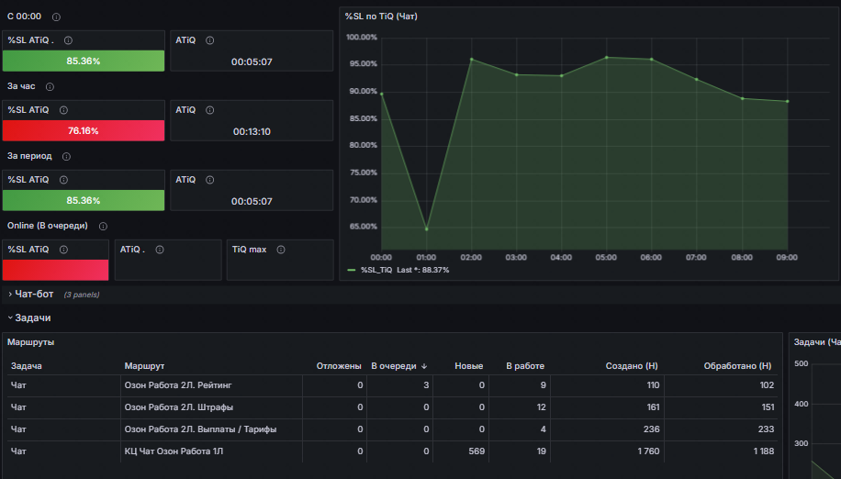Click info icon on TiQ max panel
The image size is (841, 479).
coord(281,250)
